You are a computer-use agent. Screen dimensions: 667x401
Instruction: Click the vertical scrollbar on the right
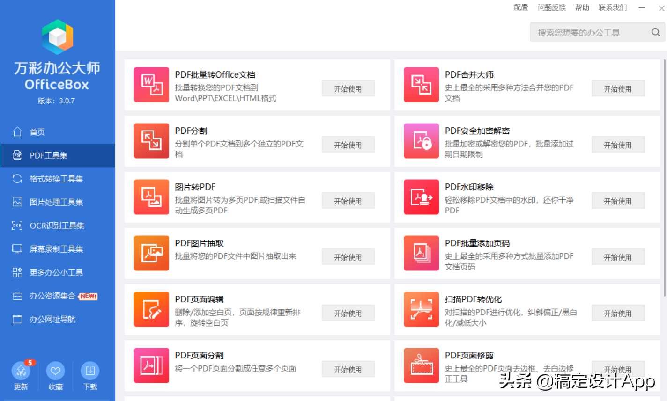point(664,178)
